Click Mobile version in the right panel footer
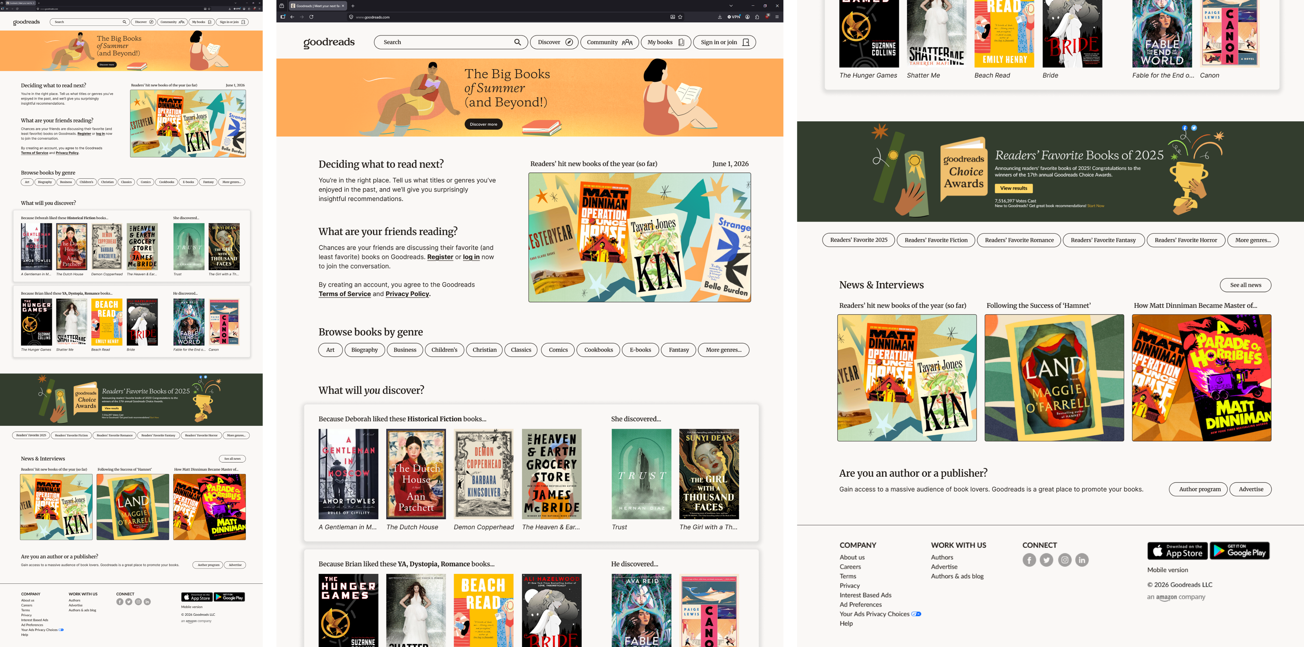 click(1167, 570)
